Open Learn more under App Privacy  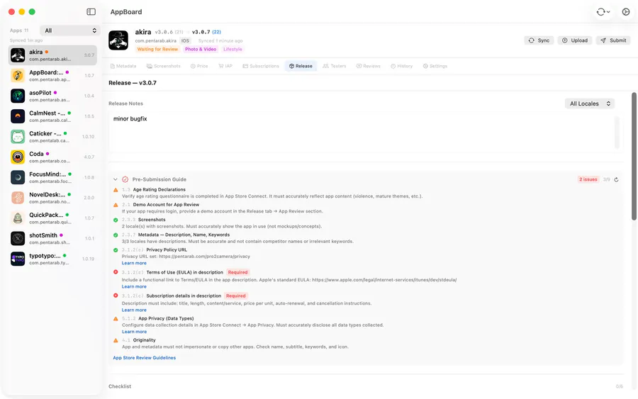pyautogui.click(x=134, y=332)
